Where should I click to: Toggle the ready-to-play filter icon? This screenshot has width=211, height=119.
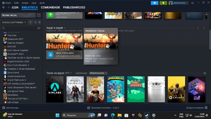click(39, 22)
